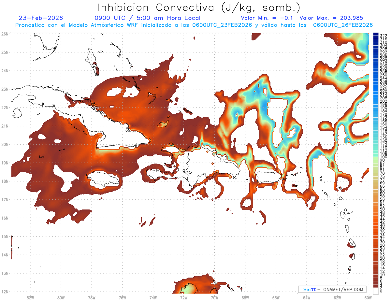Image resolution: width=391 pixels, height=302 pixels.
Task: Click the "Valor Max. = 203.985" readout
Action: point(331,18)
